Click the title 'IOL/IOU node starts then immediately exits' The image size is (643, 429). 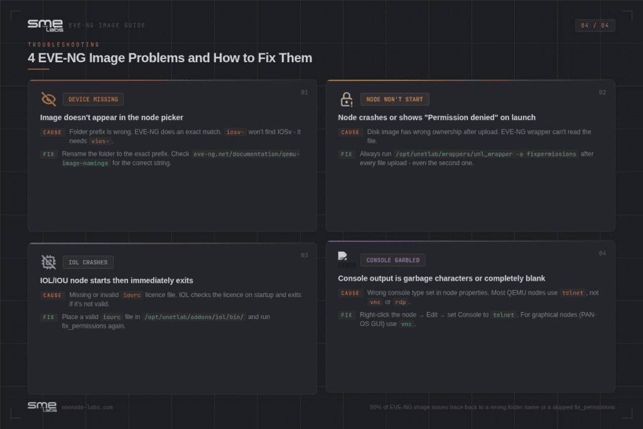116,280
